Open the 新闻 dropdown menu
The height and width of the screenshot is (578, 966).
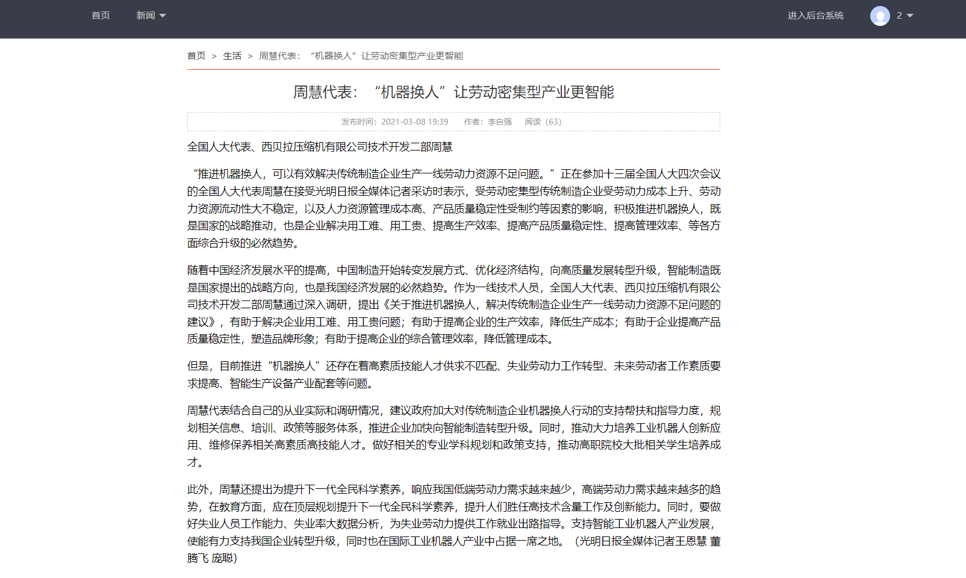[151, 16]
